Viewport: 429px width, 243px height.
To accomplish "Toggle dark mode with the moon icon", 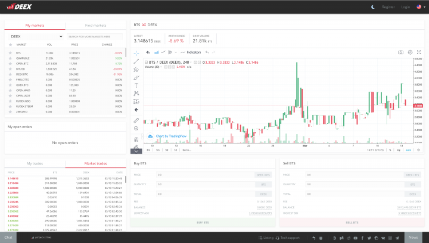I will coord(372,7).
